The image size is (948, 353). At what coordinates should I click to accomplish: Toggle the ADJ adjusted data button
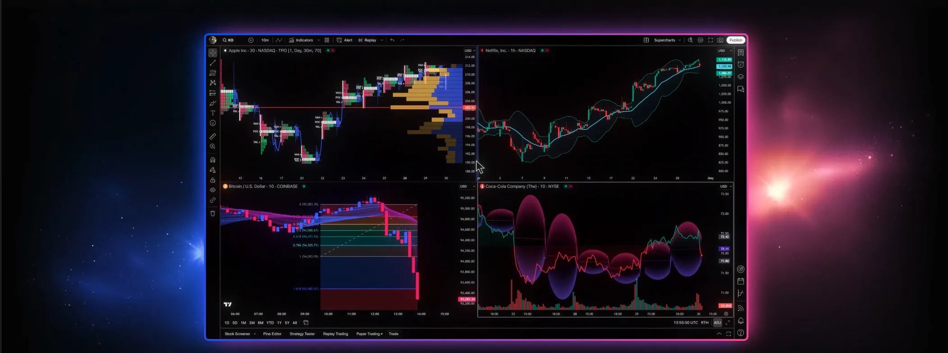coord(717,322)
